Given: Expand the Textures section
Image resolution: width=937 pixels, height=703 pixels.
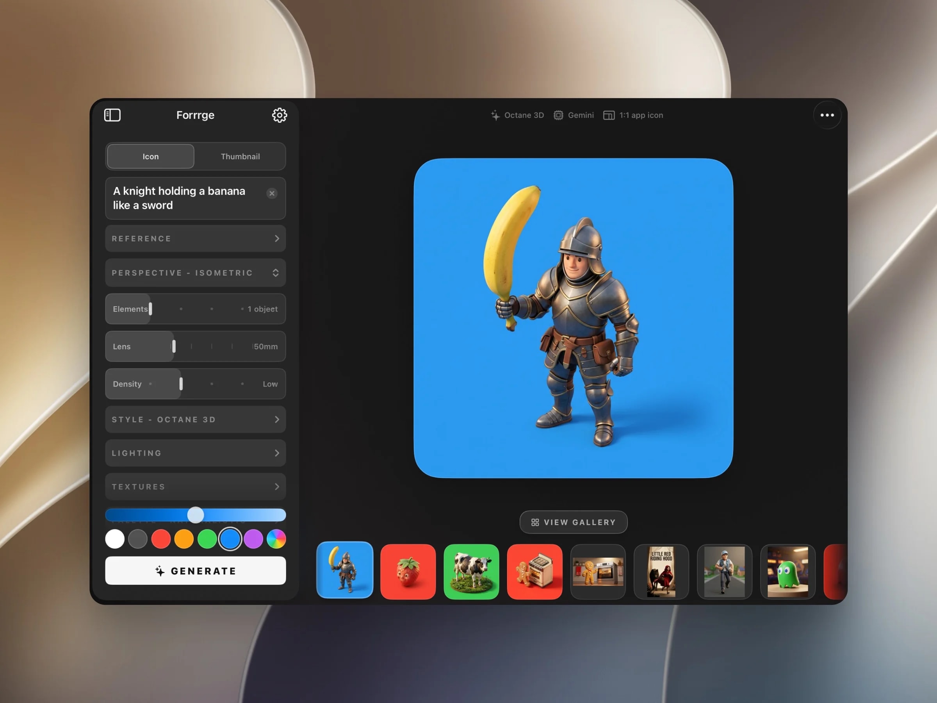Looking at the screenshot, I should tap(195, 487).
